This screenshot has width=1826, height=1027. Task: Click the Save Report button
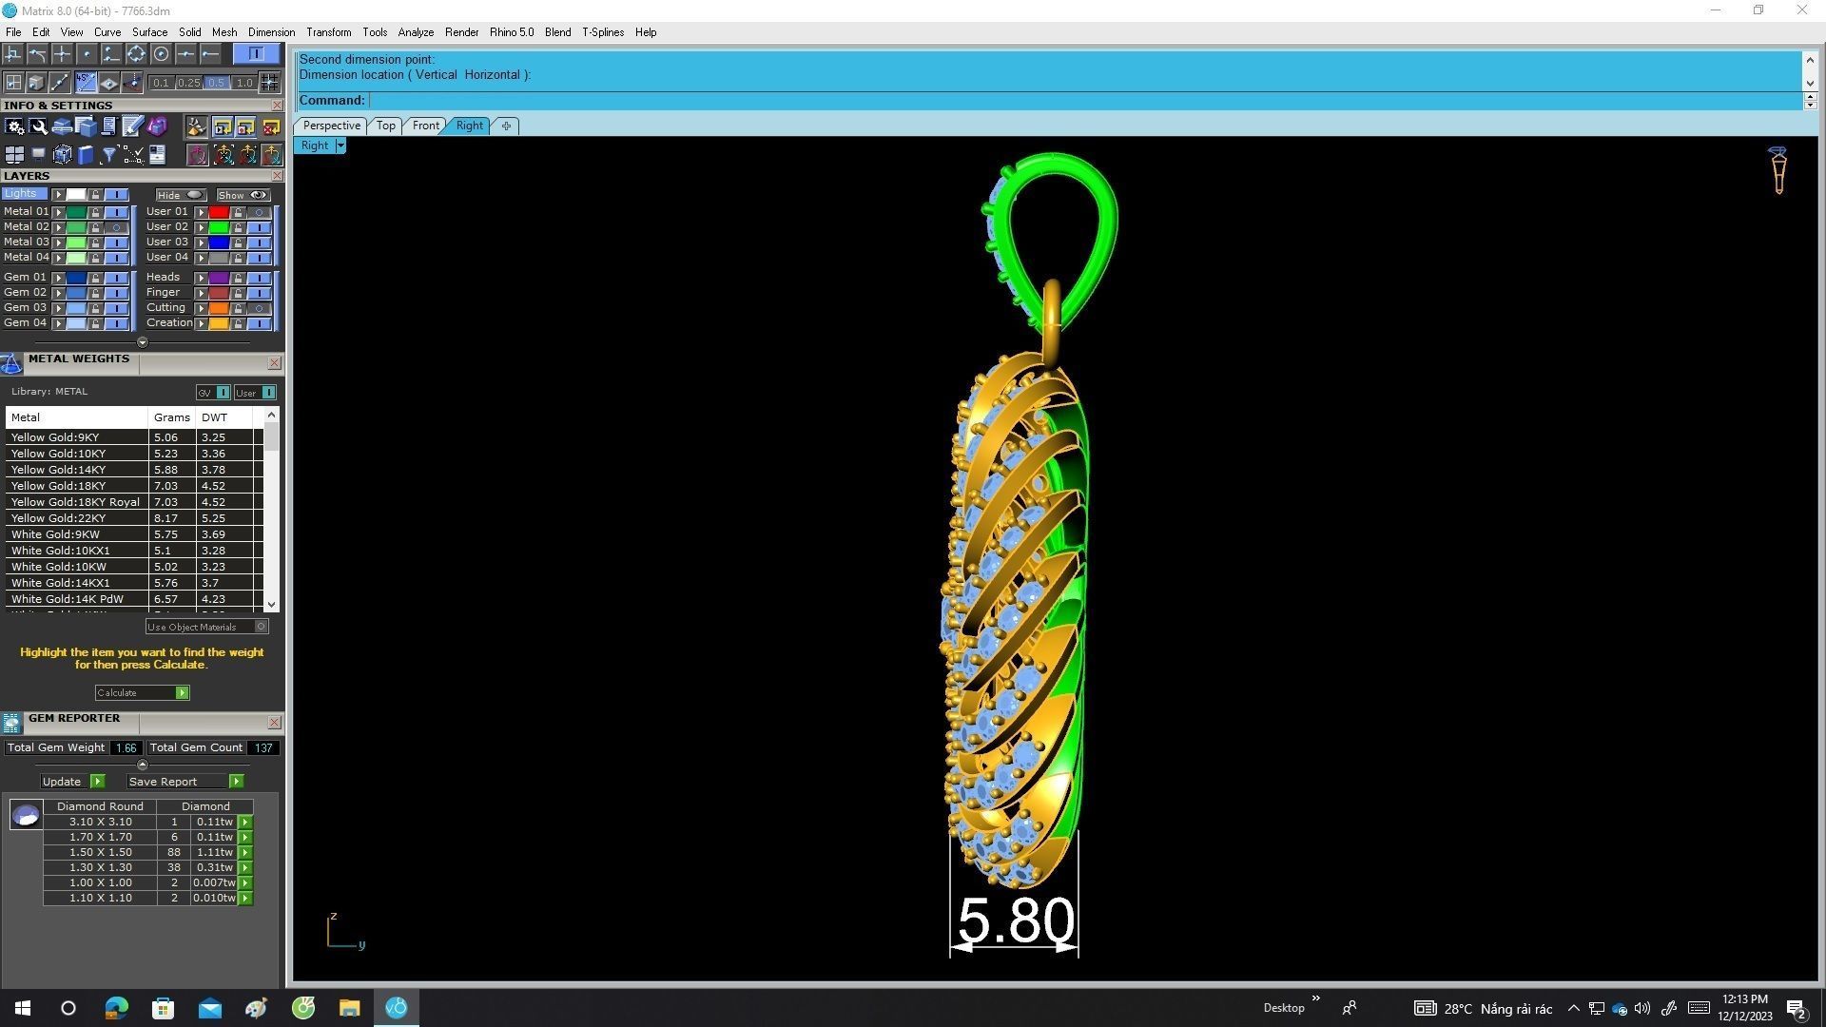coord(185,782)
